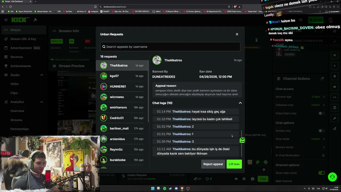
Task: Click the lightning bolt icon in right toolbar
Action: tap(335, 66)
